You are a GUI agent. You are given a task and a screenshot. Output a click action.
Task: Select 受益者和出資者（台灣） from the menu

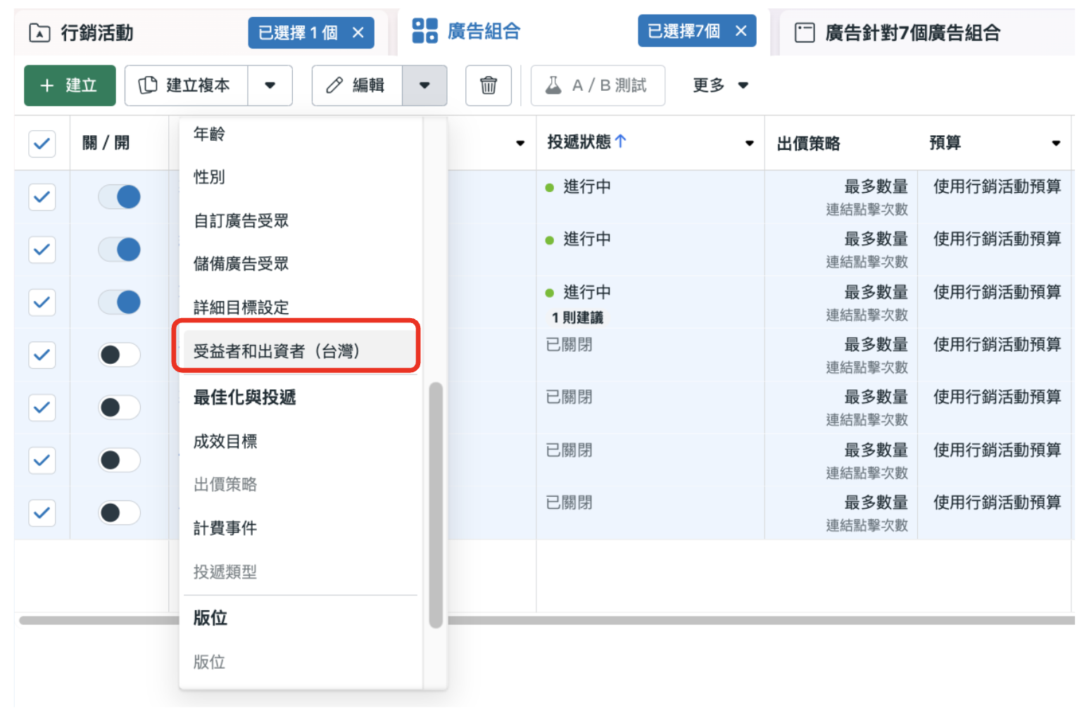[x=296, y=350]
